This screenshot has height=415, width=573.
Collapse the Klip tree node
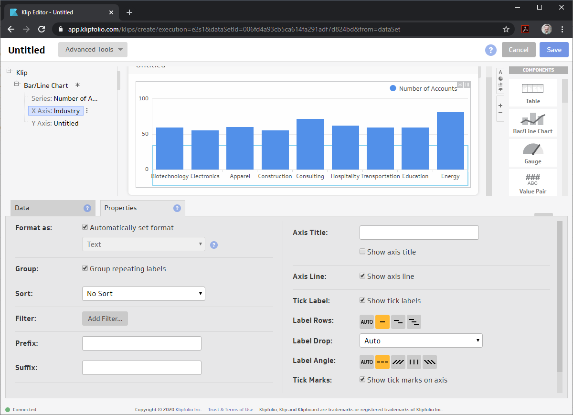pos(9,71)
